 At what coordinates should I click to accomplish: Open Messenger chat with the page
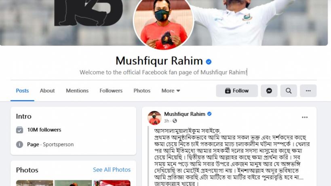tap(269, 91)
